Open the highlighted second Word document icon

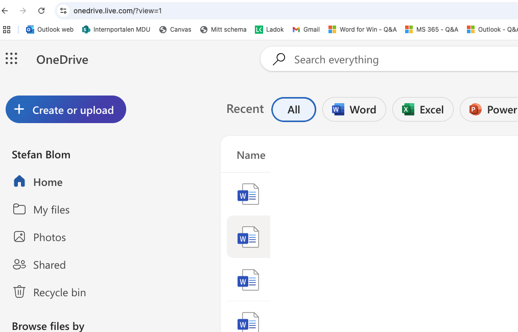[x=248, y=237]
